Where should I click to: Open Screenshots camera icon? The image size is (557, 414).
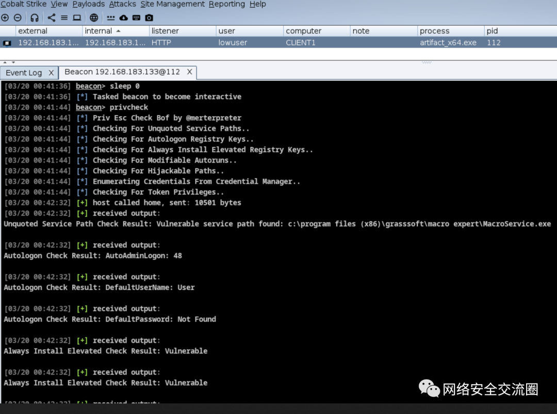tap(149, 18)
